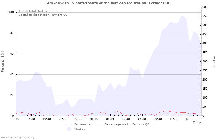Select the 13:30 time tick label
217x139 pixels.
[x=190, y=119]
